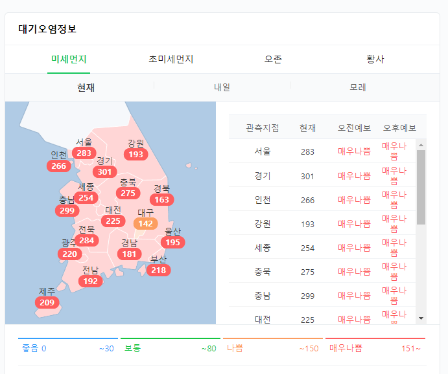Select the Busan 218 map marker
448x374 pixels.
[159, 270]
